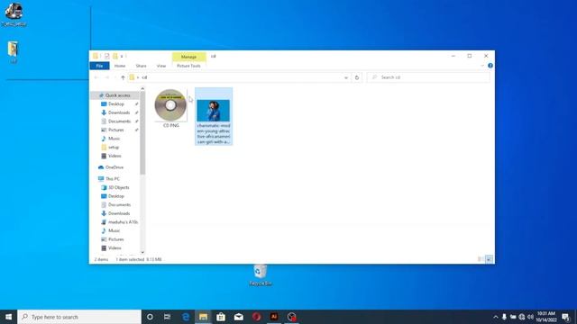Screen dimensions: 577x324
Task: Switch to the Home ribbon tab
Action: (120, 66)
